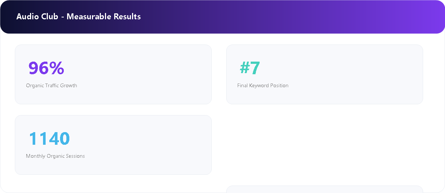Viewport: 445px width, 193px height.
Task: Click the word 'Growth' in the first card
Action: [69, 85]
